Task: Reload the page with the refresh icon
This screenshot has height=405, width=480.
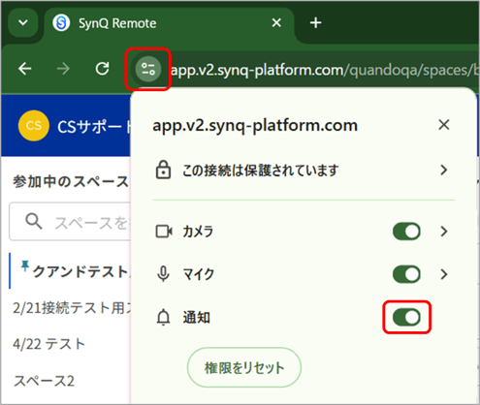Action: pos(102,69)
